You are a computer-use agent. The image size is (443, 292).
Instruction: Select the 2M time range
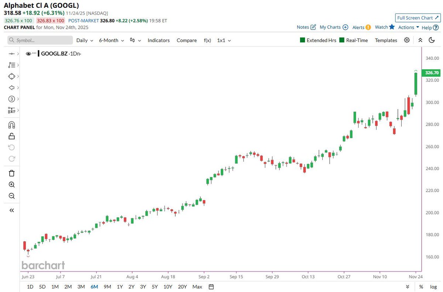[68, 286]
